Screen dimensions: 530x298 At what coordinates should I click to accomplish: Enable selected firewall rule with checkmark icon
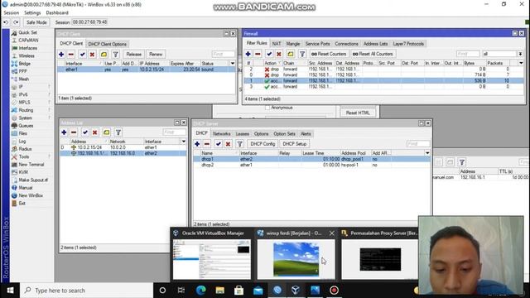tap(269, 54)
